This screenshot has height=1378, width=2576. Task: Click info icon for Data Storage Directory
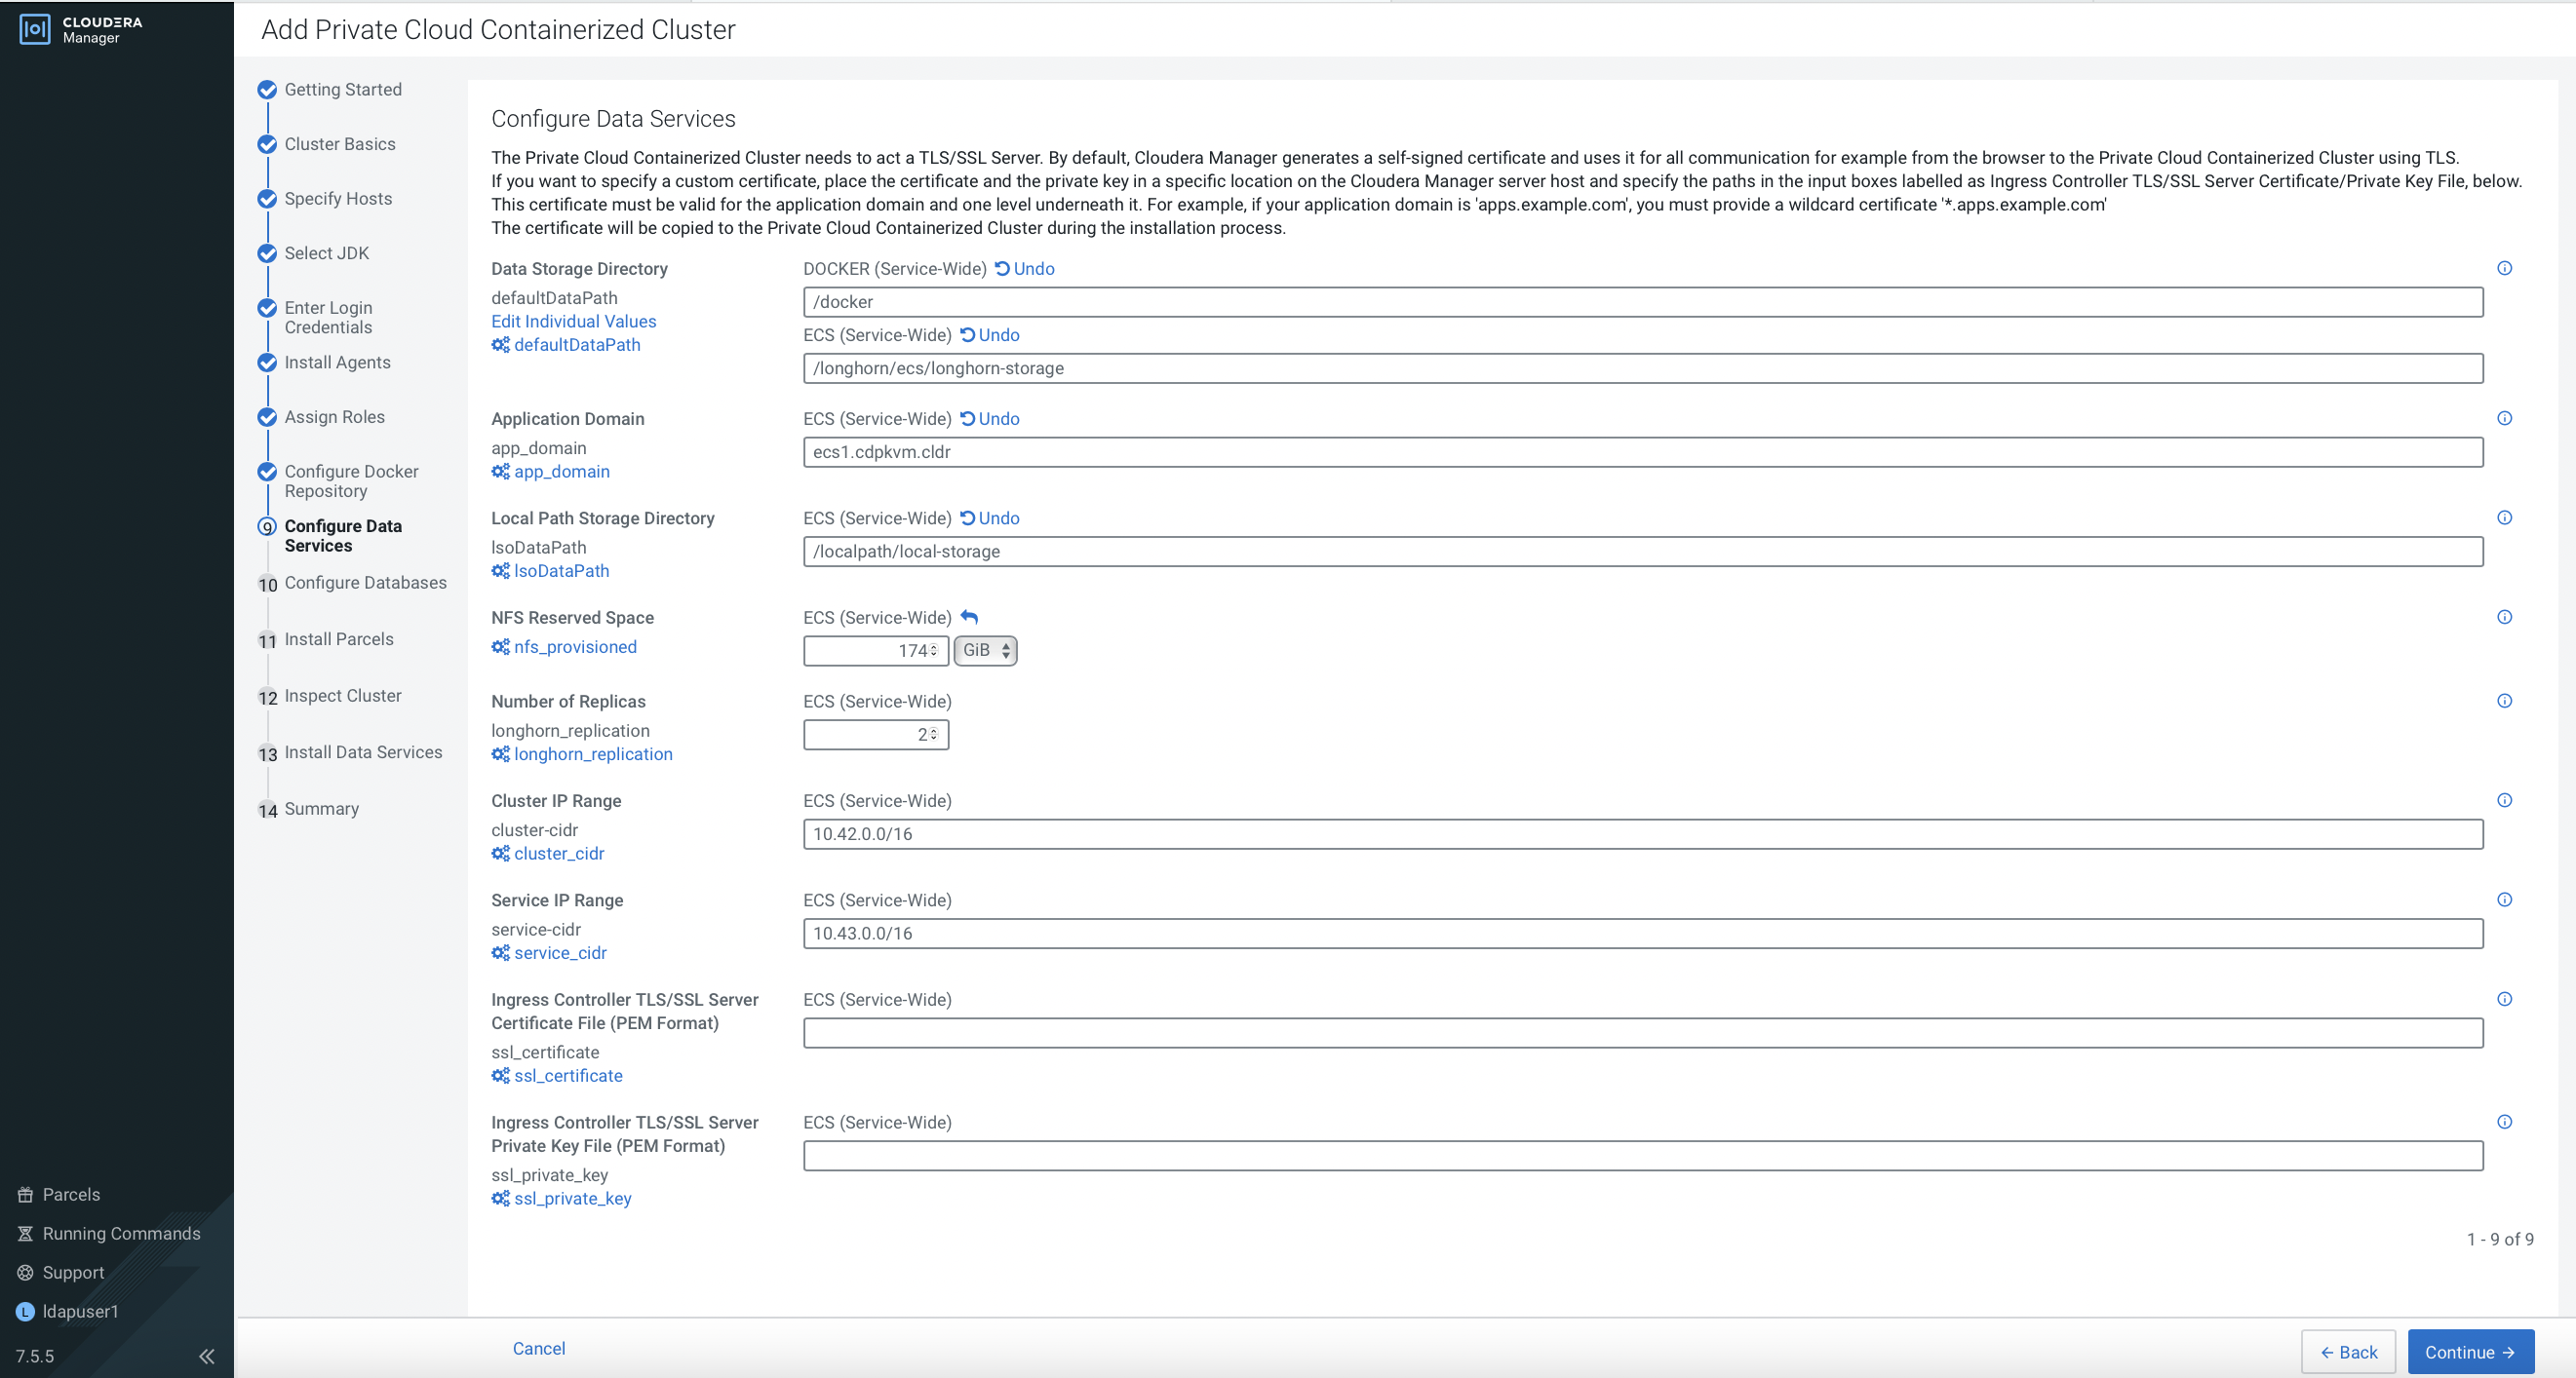pos(2504,268)
